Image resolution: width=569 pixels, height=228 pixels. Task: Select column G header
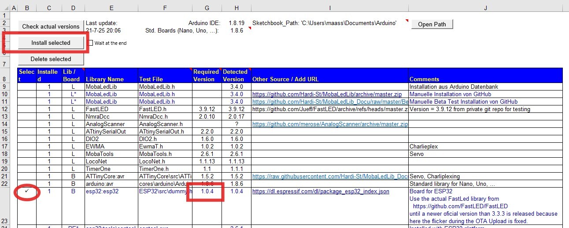click(x=207, y=8)
